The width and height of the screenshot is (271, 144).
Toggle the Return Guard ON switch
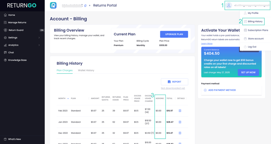point(42,30)
